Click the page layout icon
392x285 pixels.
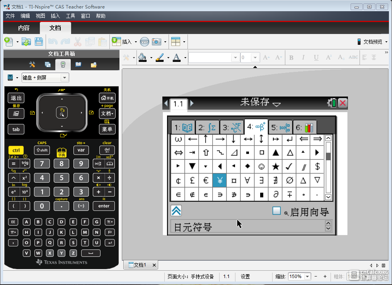coord(176,42)
